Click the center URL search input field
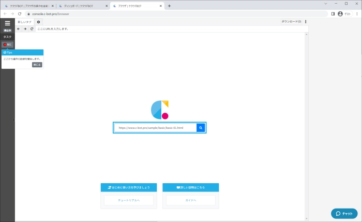 click(x=155, y=128)
